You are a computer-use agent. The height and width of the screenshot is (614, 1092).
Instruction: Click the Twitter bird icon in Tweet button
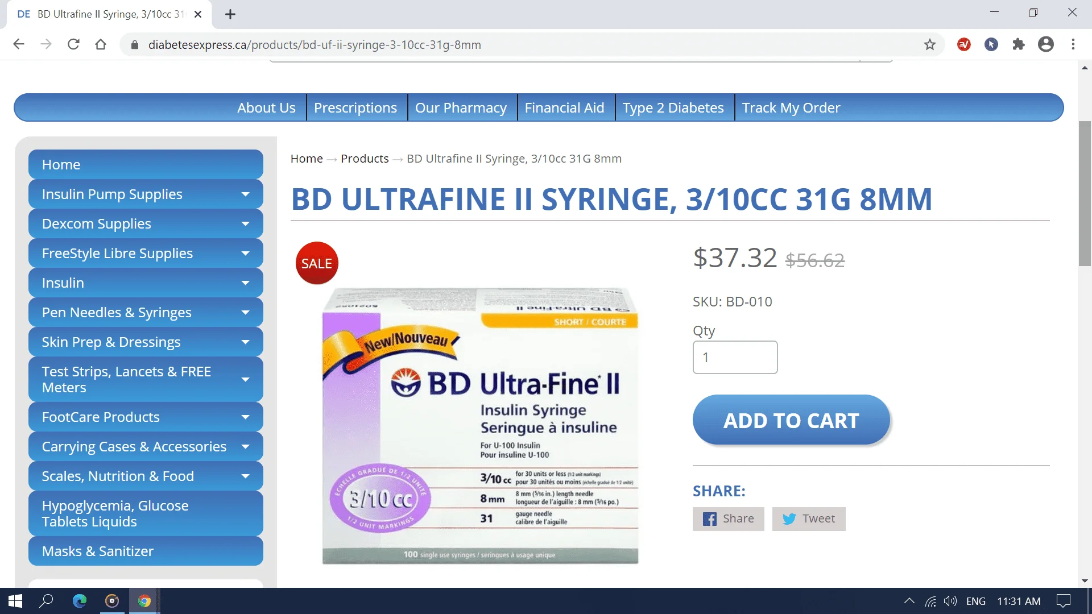coord(789,519)
